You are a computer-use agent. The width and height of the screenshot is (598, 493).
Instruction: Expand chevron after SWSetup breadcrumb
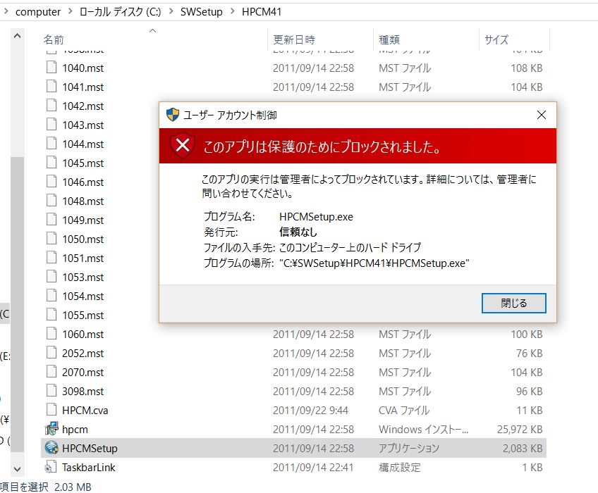pyautogui.click(x=232, y=11)
